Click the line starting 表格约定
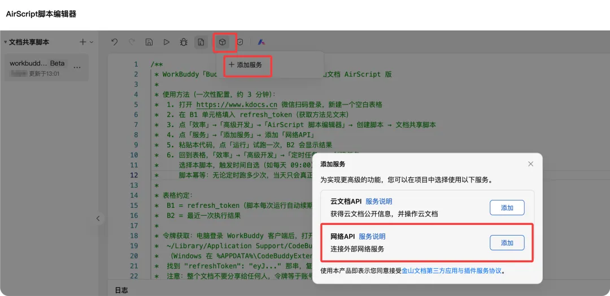 click(x=177, y=195)
